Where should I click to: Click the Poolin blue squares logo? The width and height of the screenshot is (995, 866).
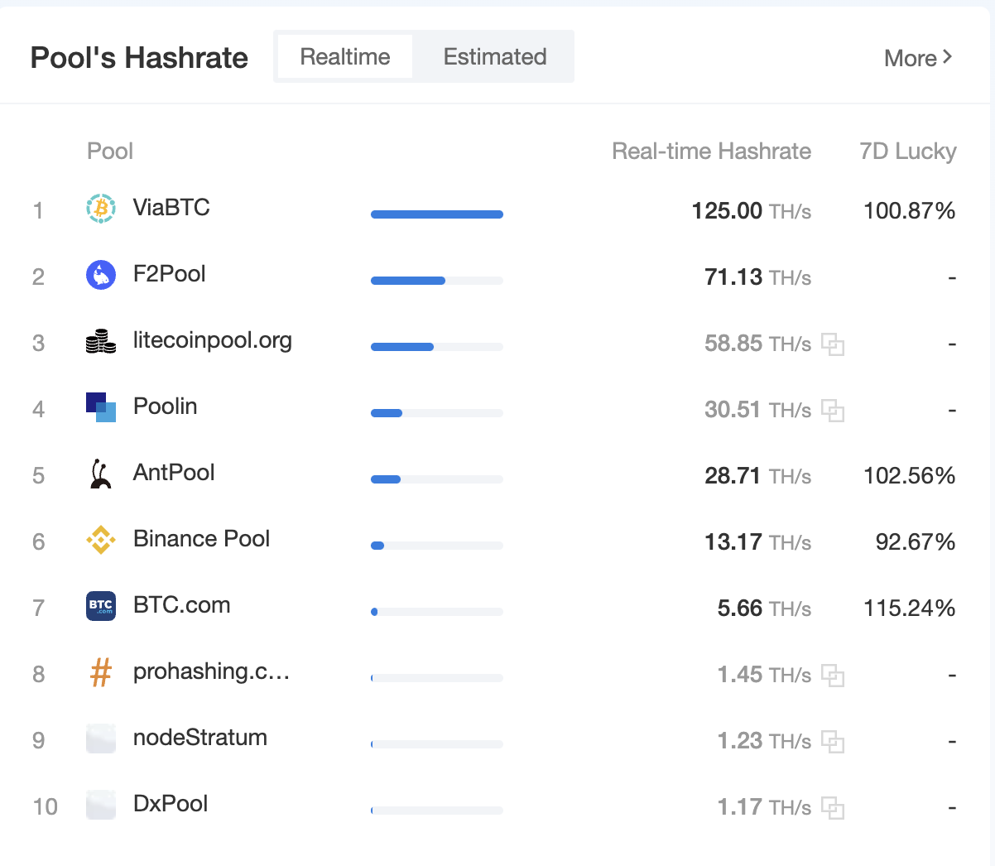coord(101,407)
